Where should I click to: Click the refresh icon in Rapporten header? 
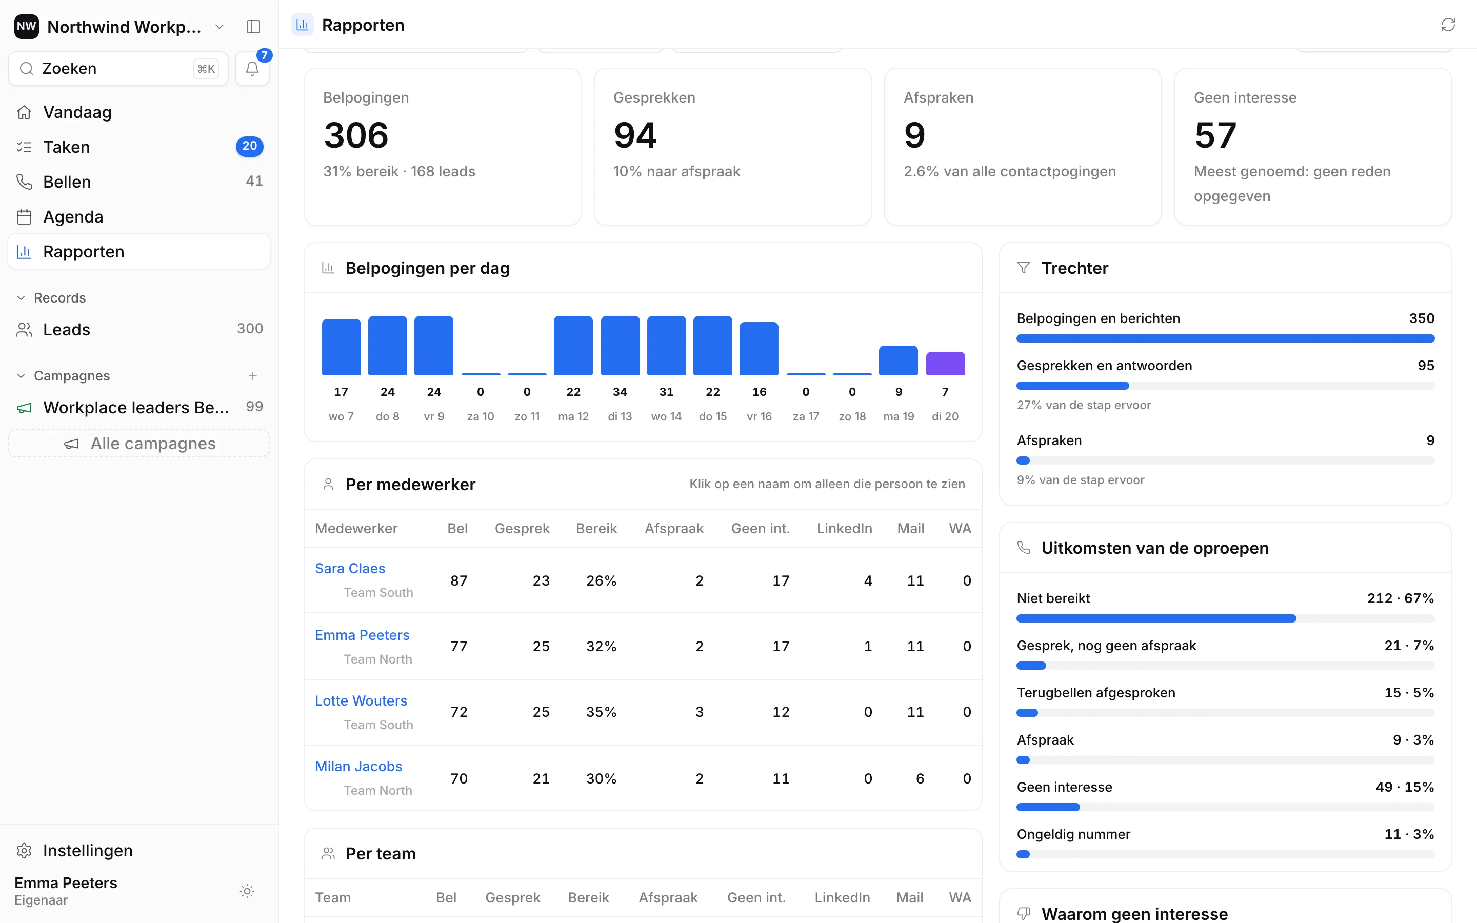(1448, 25)
